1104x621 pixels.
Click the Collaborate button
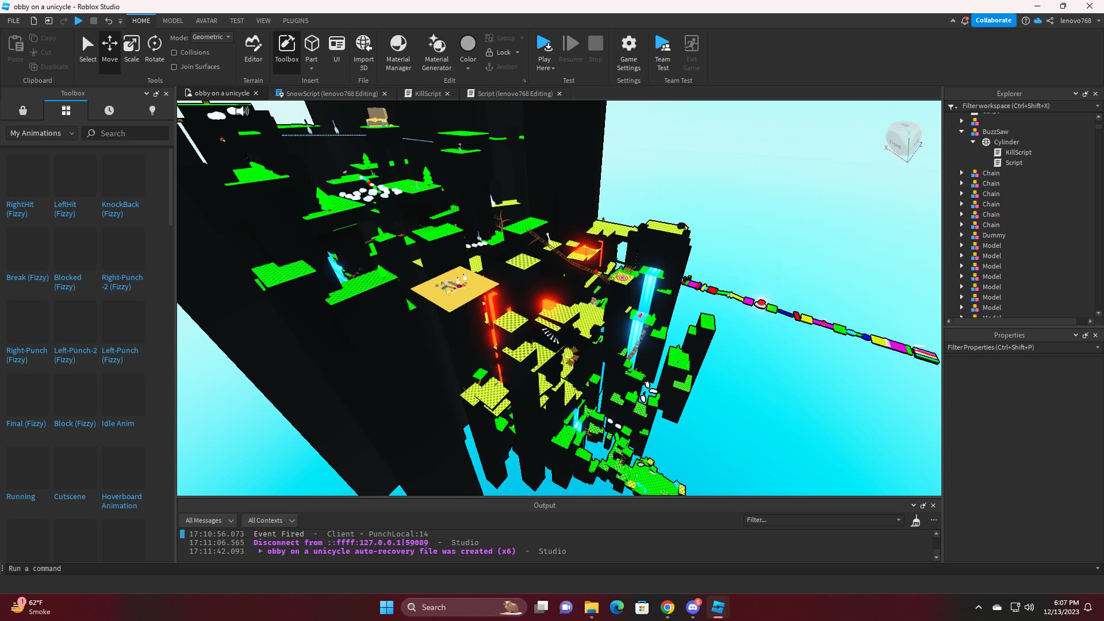[x=994, y=20]
